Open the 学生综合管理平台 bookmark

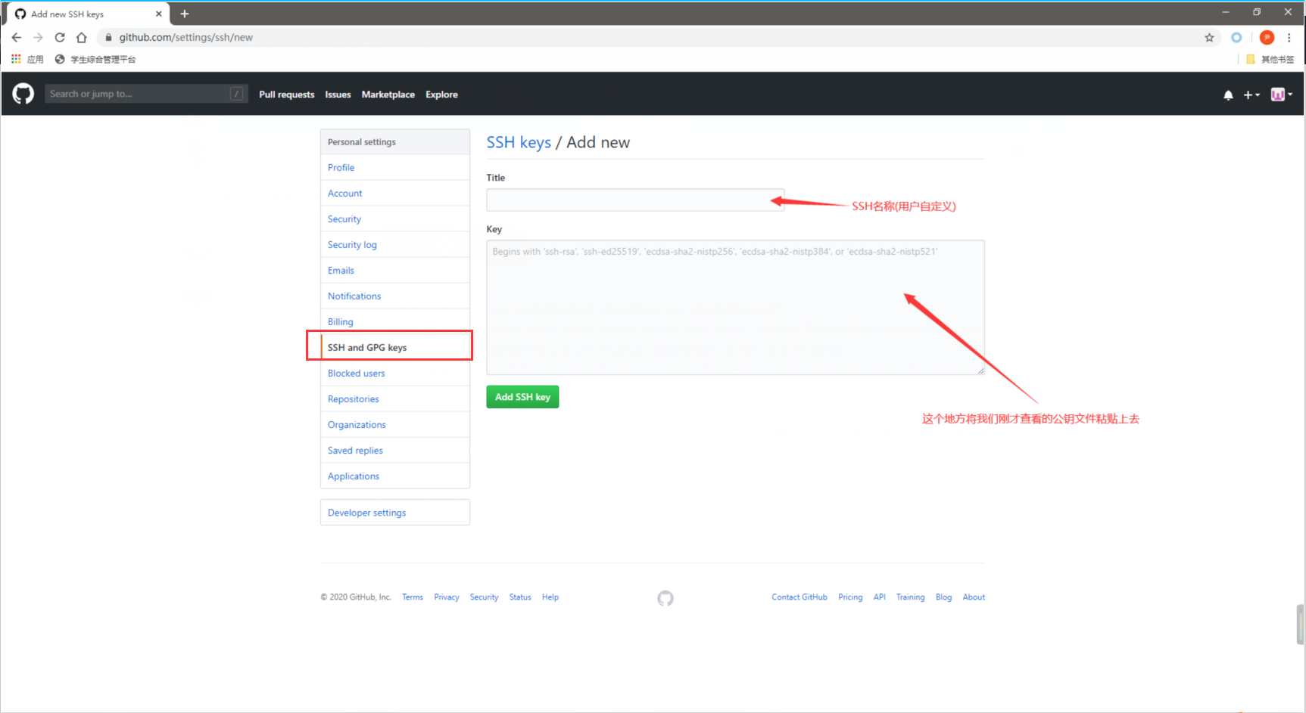(95, 59)
